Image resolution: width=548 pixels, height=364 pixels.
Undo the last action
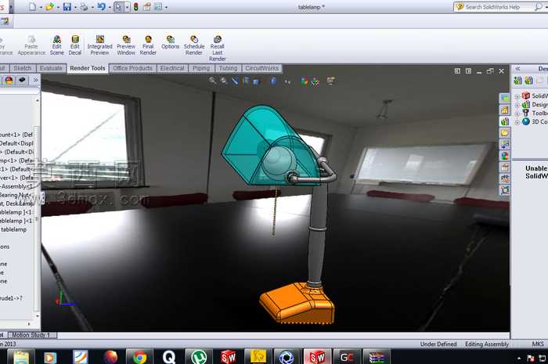(101, 6)
